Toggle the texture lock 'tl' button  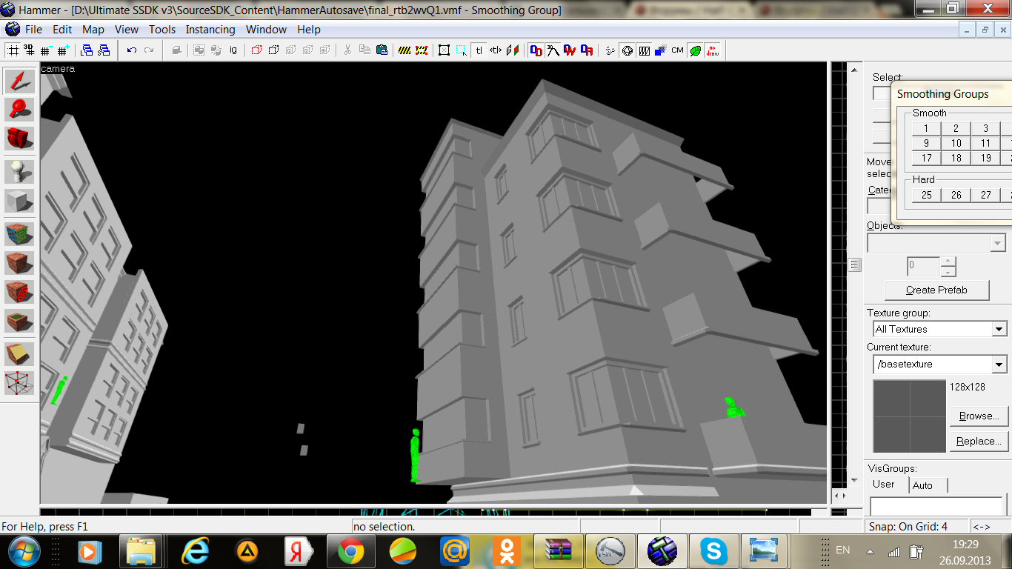(479, 50)
